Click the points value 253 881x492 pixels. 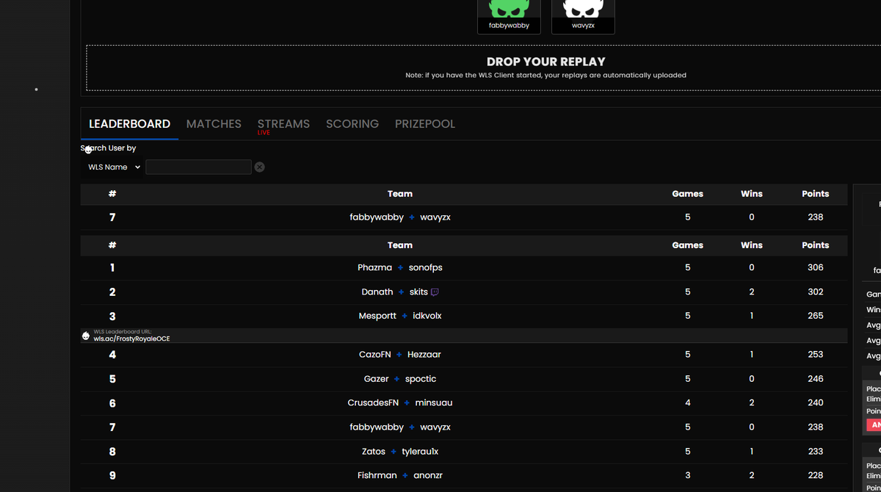pyautogui.click(x=816, y=355)
